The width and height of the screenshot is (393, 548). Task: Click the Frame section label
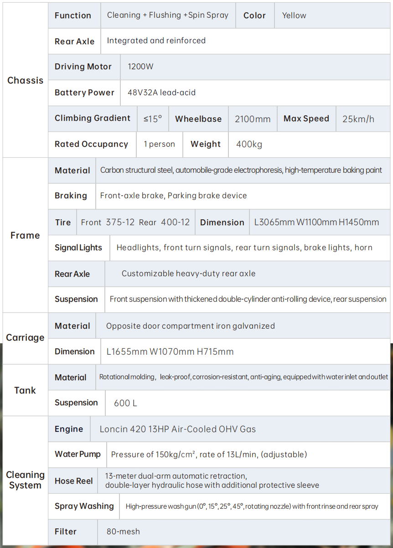click(25, 235)
